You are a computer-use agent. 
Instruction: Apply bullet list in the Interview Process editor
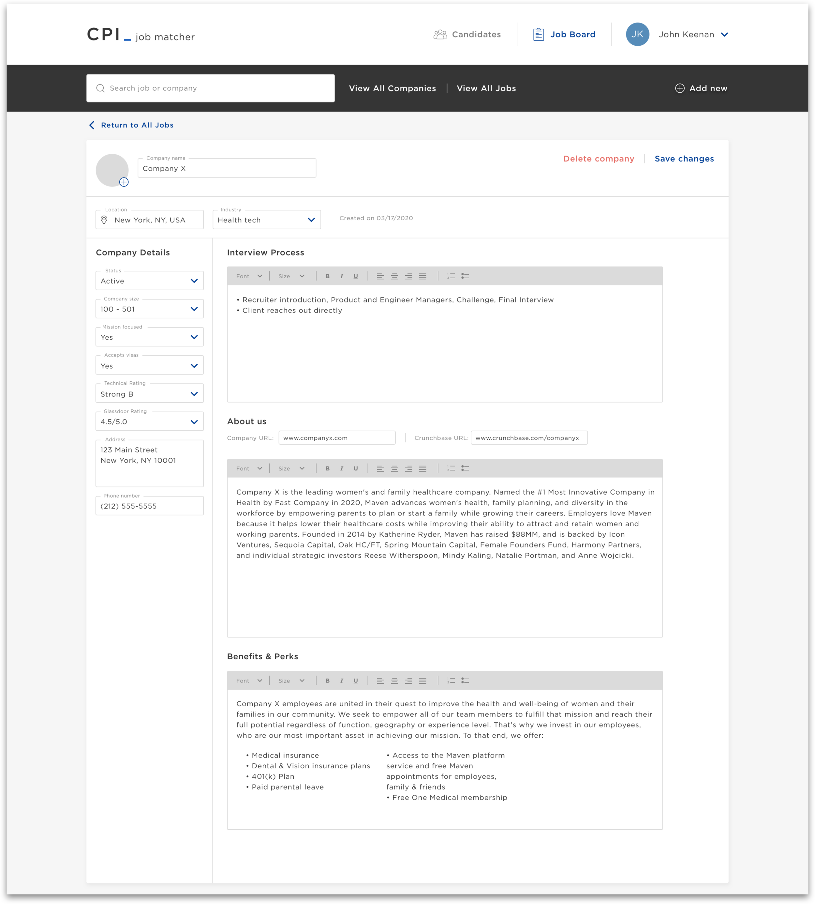(x=465, y=276)
